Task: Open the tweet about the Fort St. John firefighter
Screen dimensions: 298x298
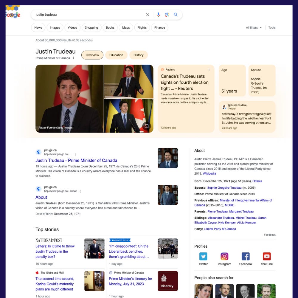Action: pos(247,117)
